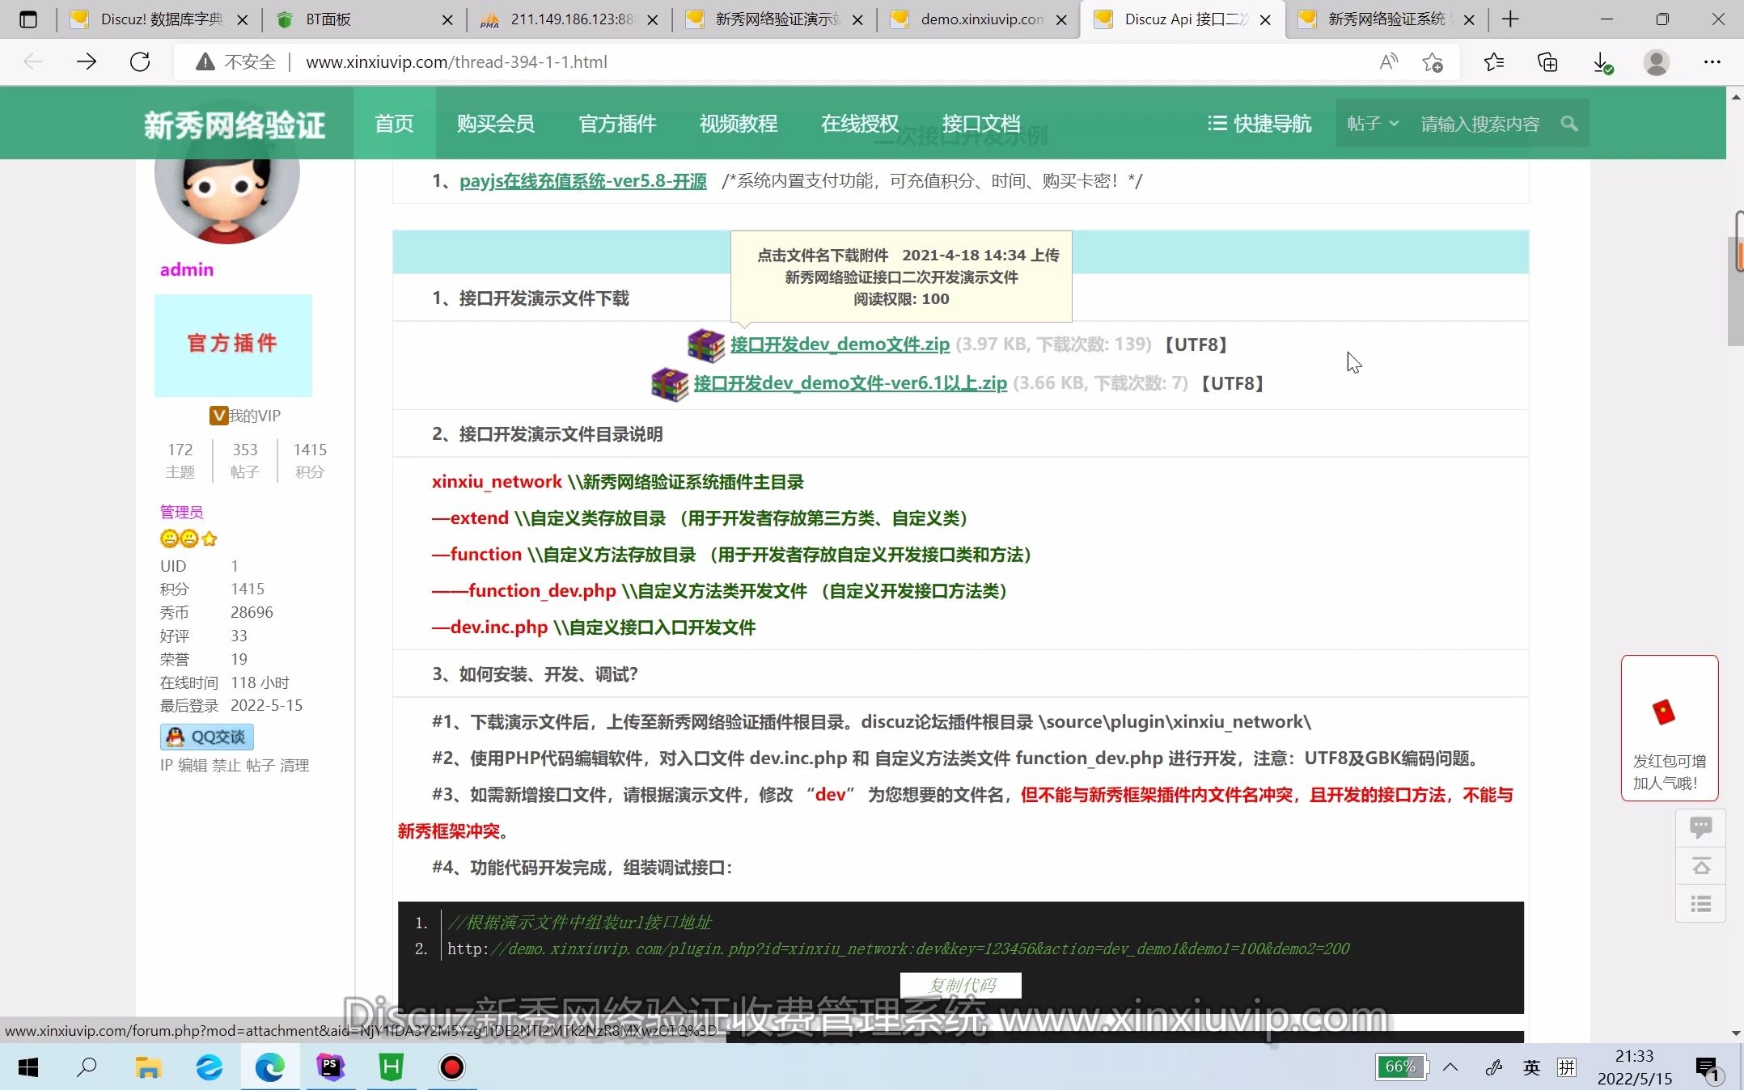Close the Discuz Api 接口二次 tab
This screenshot has height=1090, width=1744.
pos(1266,19)
